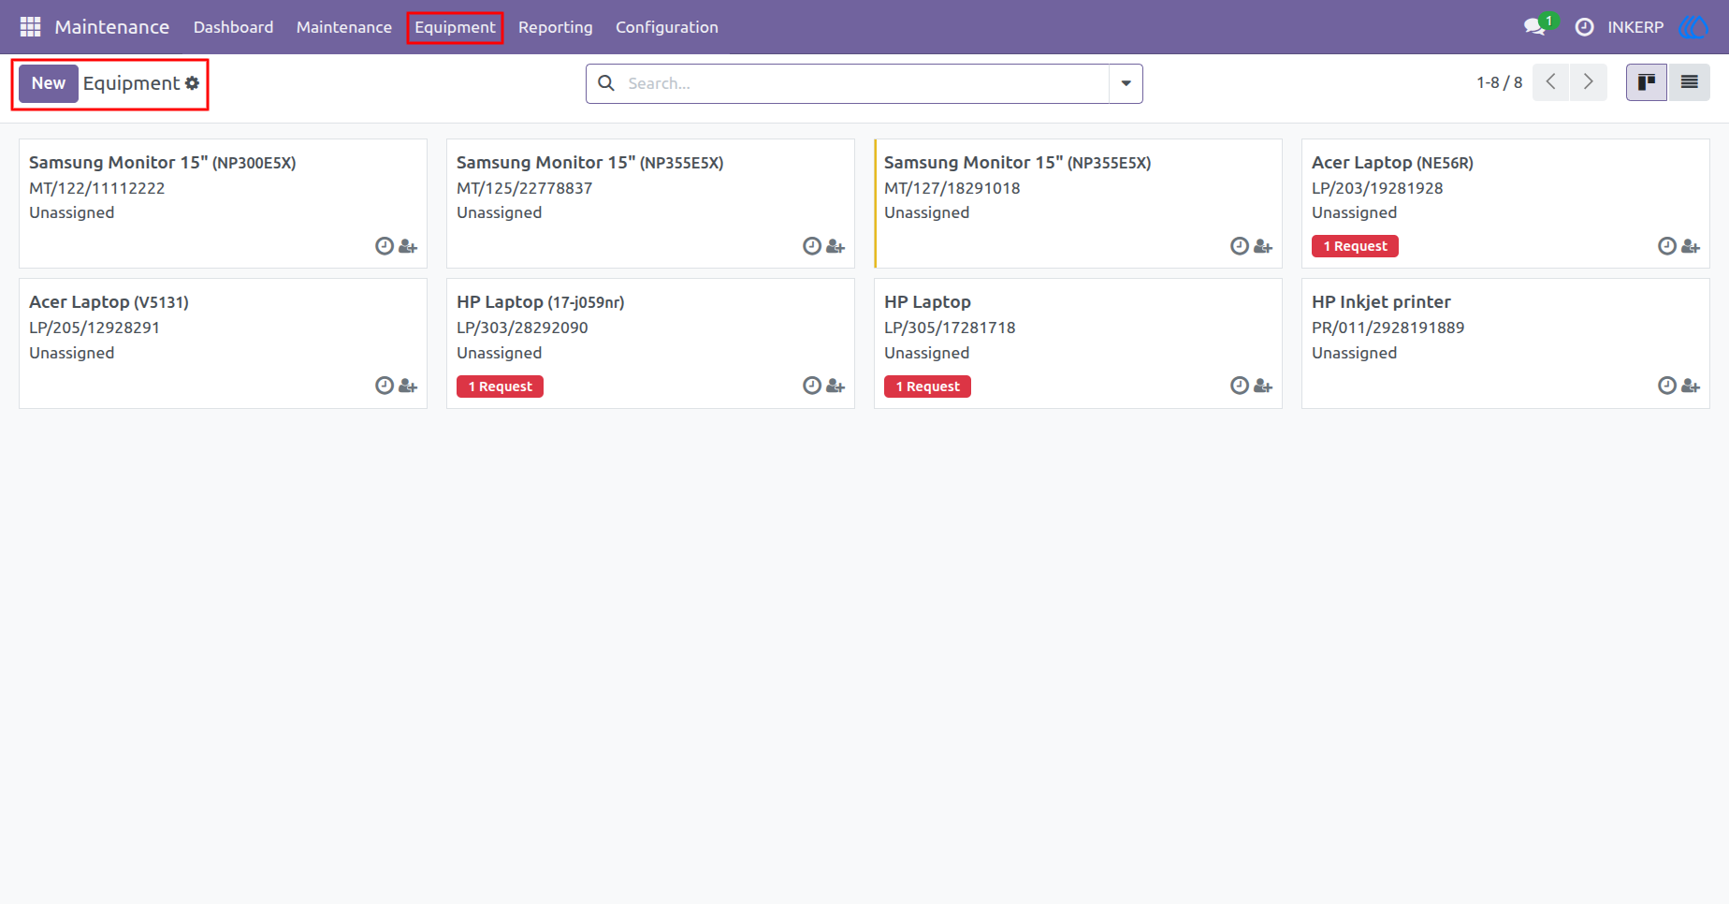This screenshot has width=1729, height=904.
Task: Open the Equipment menu
Action: [x=455, y=27]
